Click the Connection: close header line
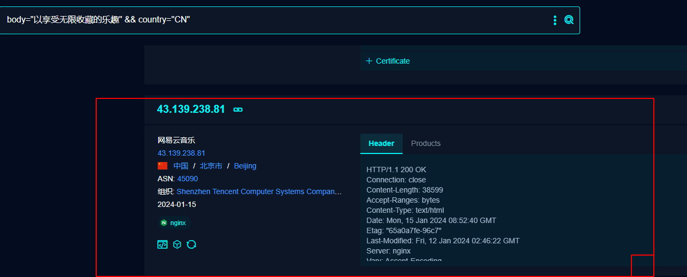 pyautogui.click(x=396, y=180)
